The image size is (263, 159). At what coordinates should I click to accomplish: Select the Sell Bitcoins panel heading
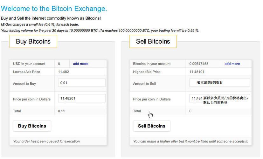(153, 41)
